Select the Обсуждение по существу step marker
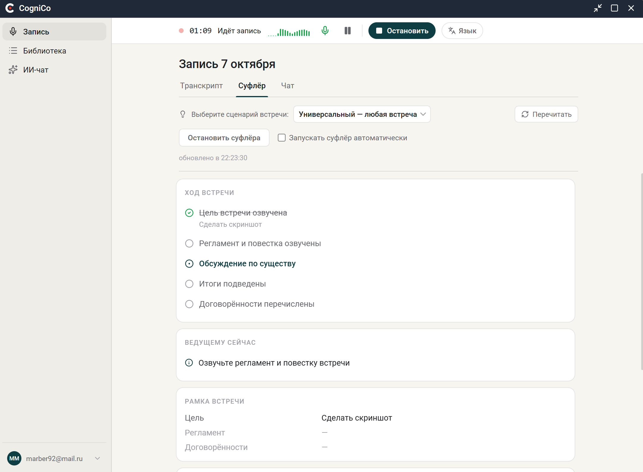 [189, 264]
